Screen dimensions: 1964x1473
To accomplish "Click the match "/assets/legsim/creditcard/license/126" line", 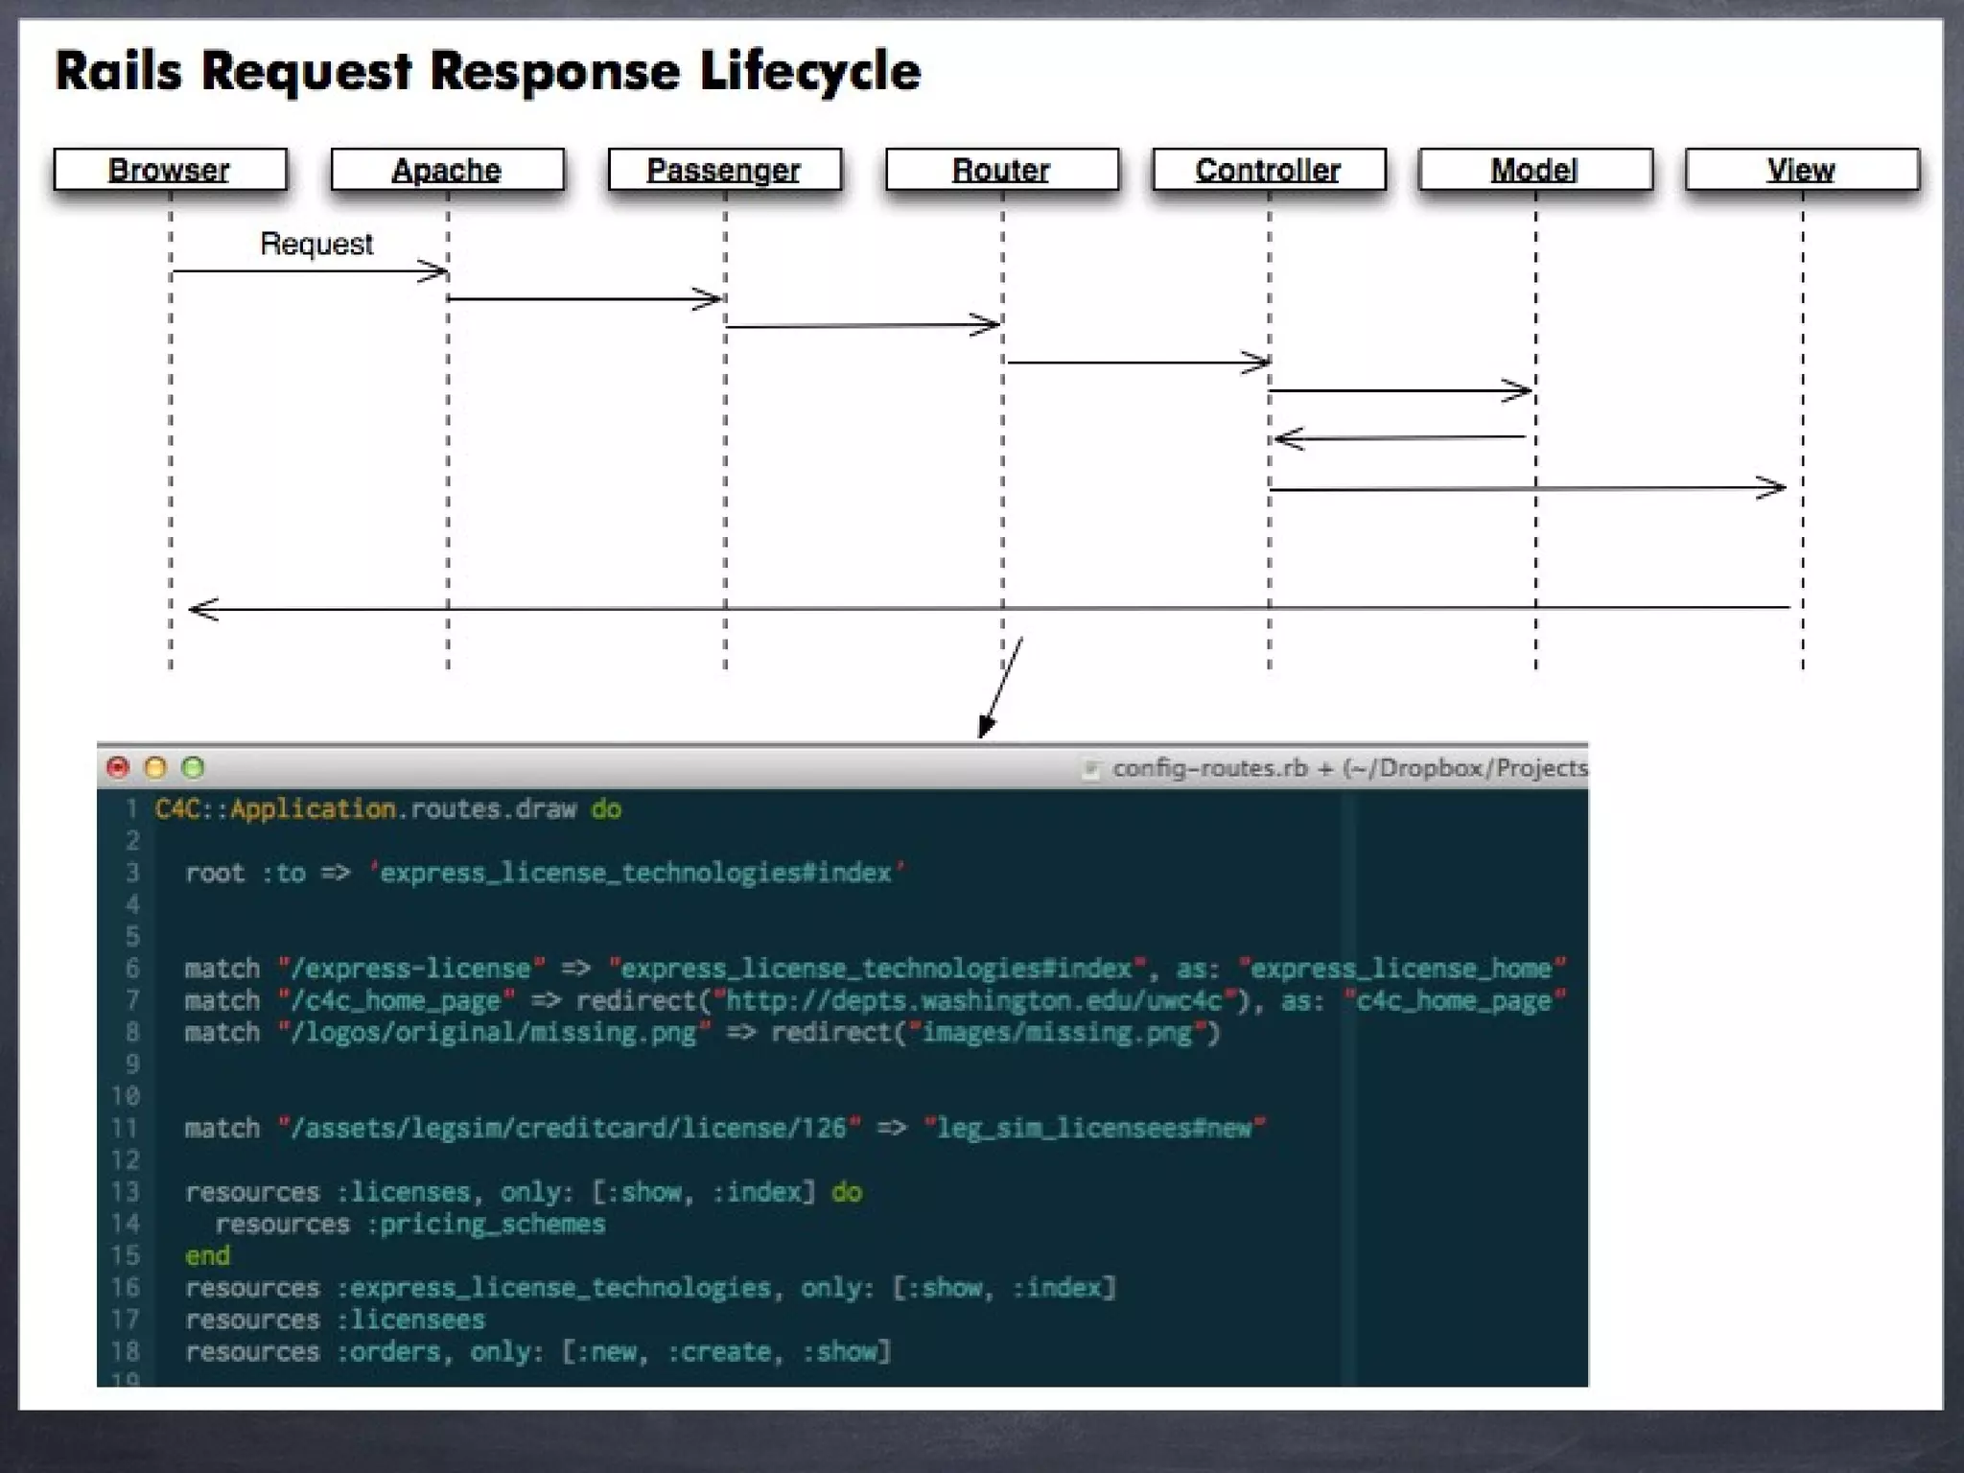I will pyautogui.click(x=725, y=1128).
